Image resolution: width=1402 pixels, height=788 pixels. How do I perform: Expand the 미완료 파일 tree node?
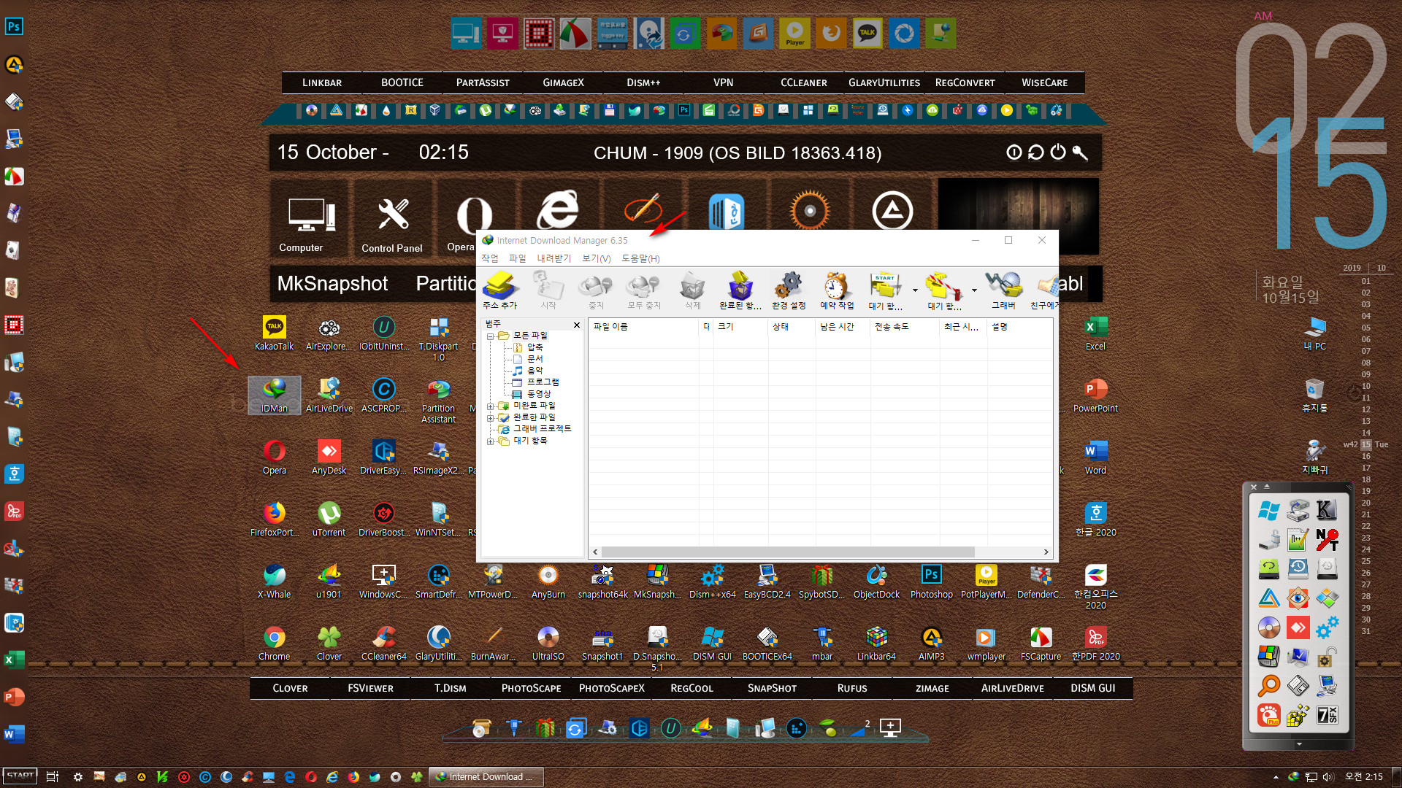(x=491, y=406)
